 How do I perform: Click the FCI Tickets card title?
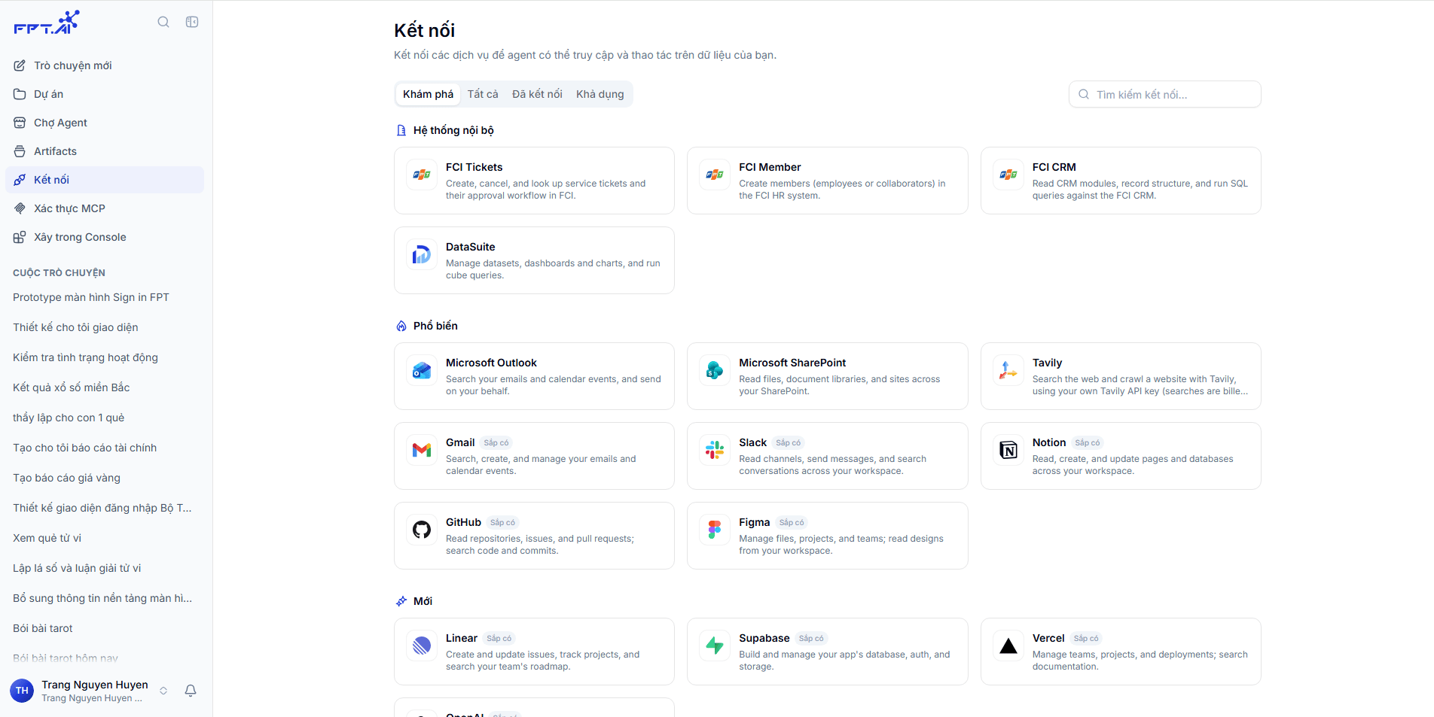click(x=474, y=167)
